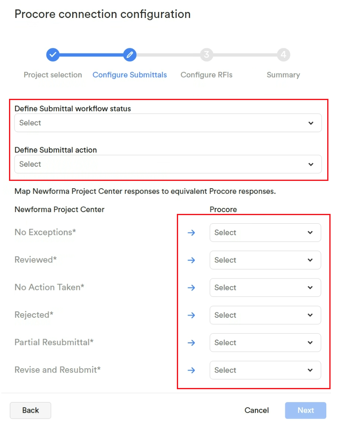The height and width of the screenshot is (429, 337).
Task: Open the No Action Taken mapping dropdown
Action: (x=265, y=287)
